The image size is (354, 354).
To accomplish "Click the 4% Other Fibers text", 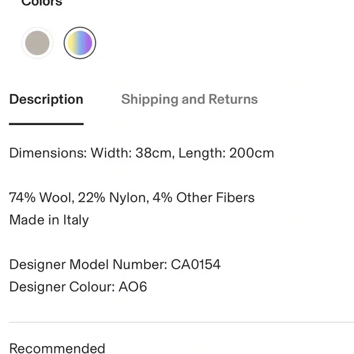I will tap(204, 198).
